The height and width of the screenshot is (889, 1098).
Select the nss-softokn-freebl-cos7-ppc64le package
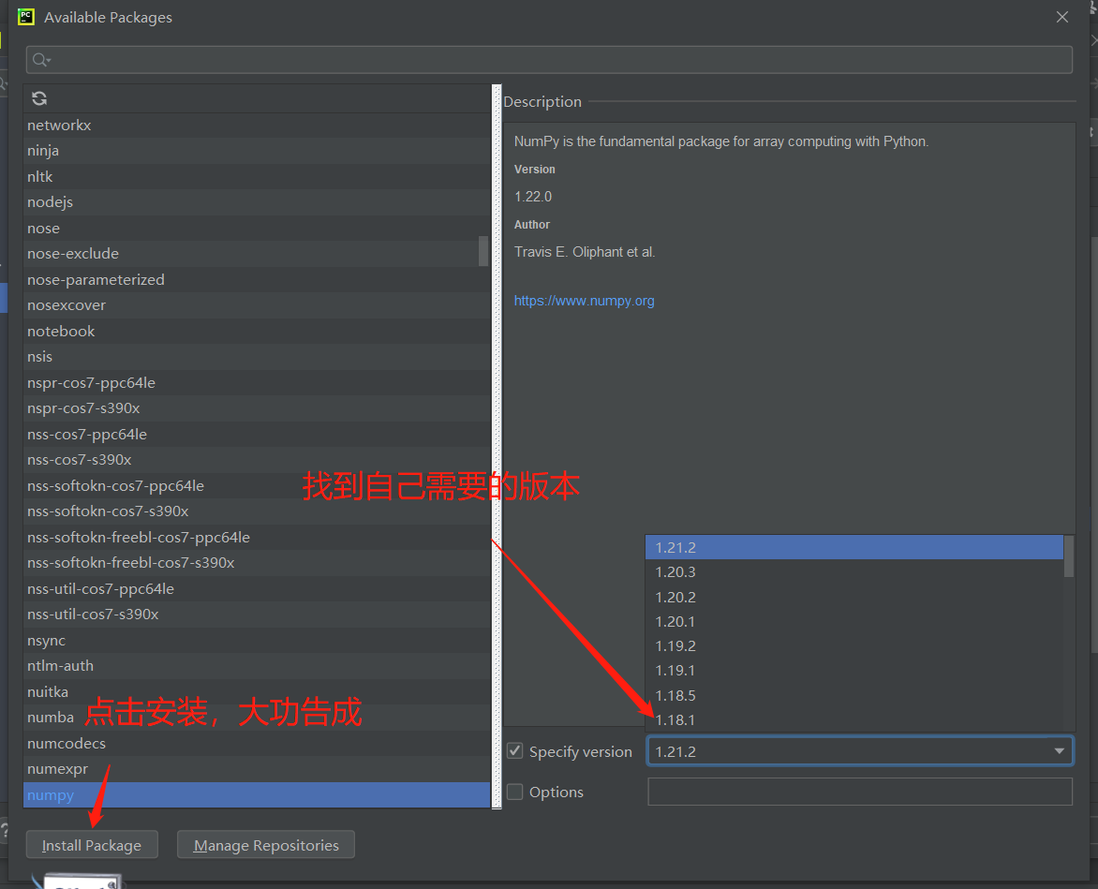tap(257, 537)
